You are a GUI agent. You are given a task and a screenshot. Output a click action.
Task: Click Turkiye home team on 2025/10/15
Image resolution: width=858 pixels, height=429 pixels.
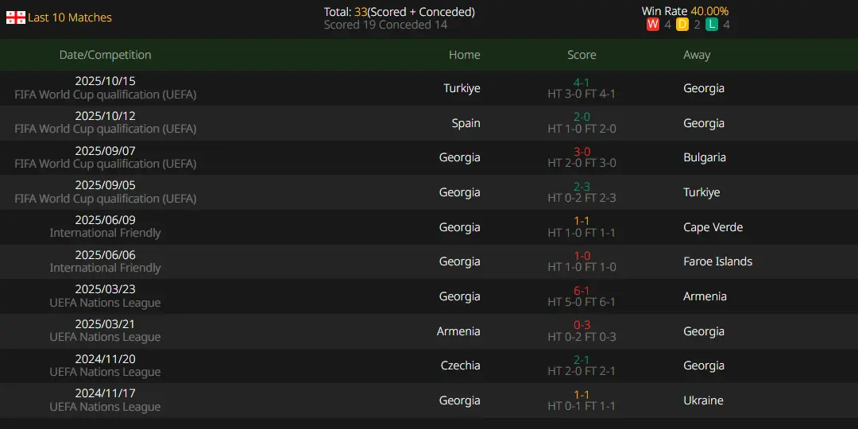[462, 88]
